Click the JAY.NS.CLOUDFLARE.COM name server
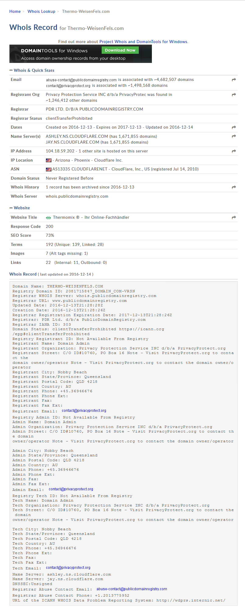The width and height of the screenshot is (245, 611). click(72, 142)
